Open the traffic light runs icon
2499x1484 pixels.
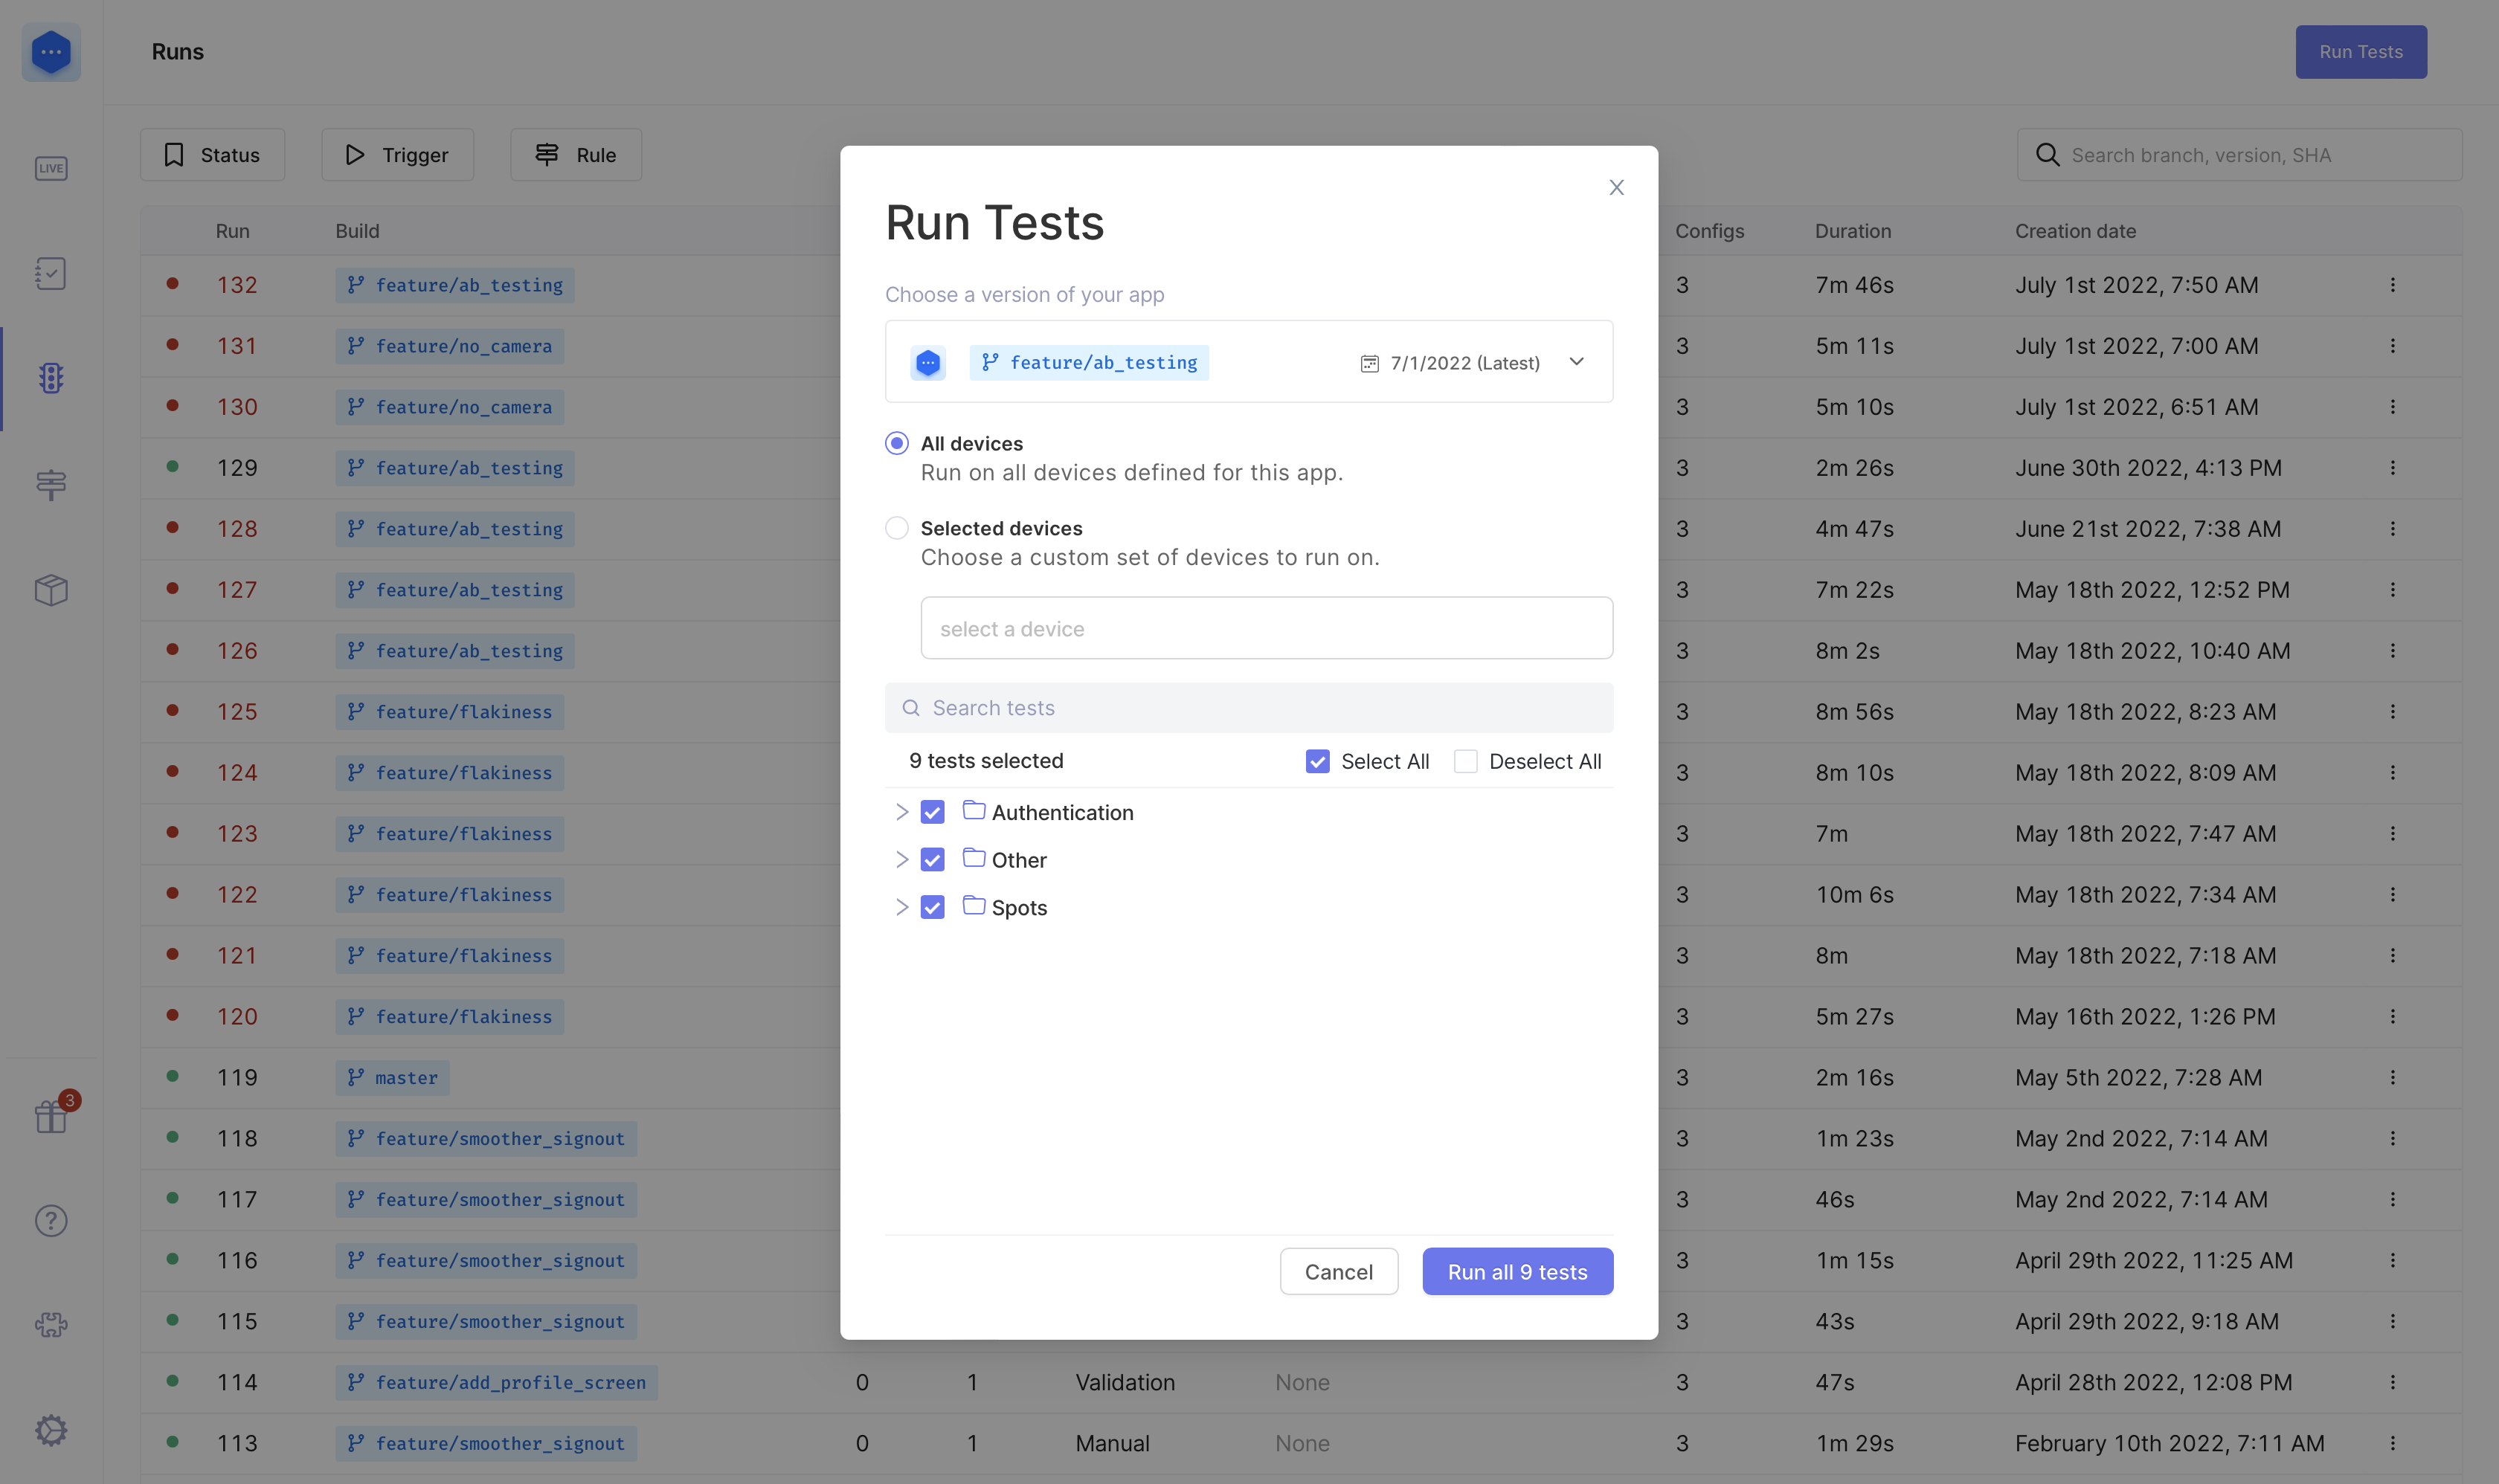(x=51, y=378)
